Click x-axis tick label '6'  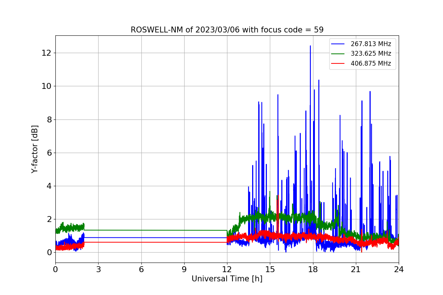141,269
